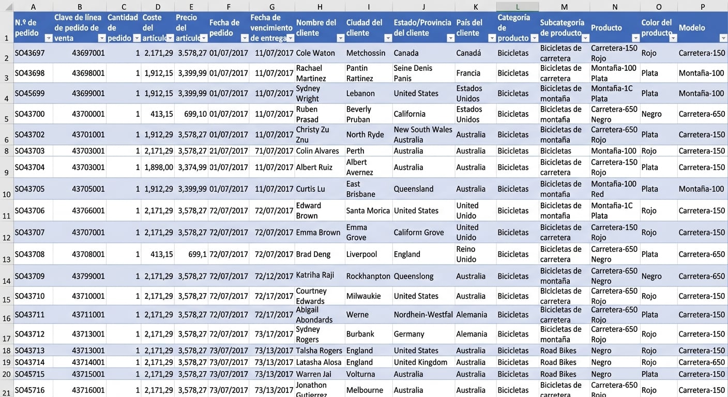Select the city cell North Ryde

[x=369, y=134]
